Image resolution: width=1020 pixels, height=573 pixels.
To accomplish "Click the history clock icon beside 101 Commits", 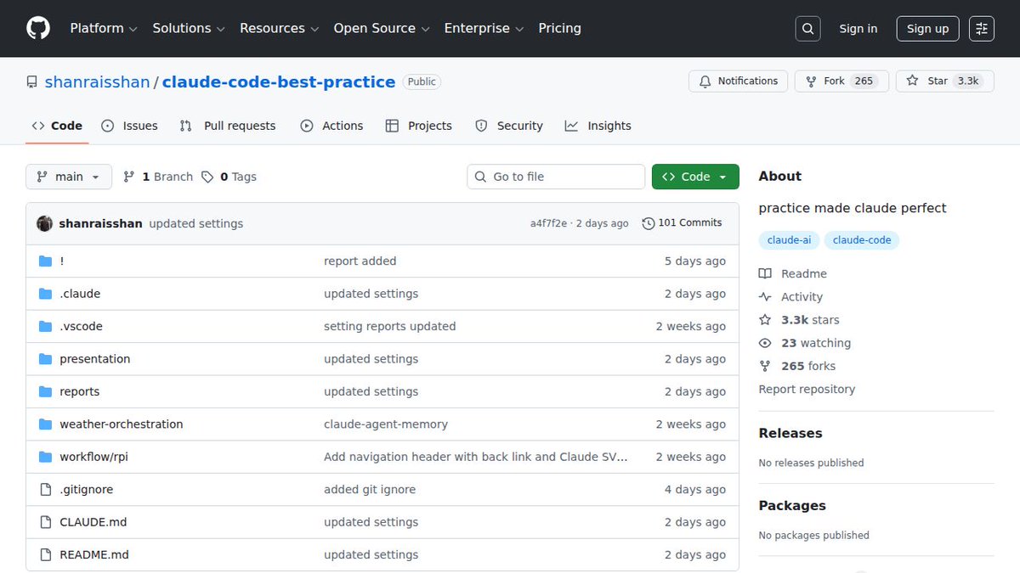I will (x=649, y=223).
